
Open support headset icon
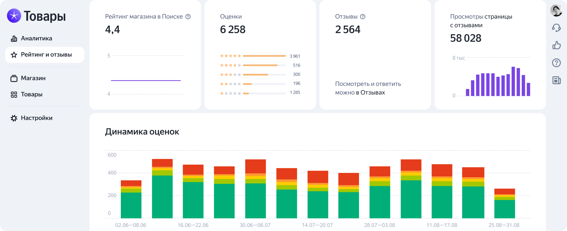pos(556,28)
